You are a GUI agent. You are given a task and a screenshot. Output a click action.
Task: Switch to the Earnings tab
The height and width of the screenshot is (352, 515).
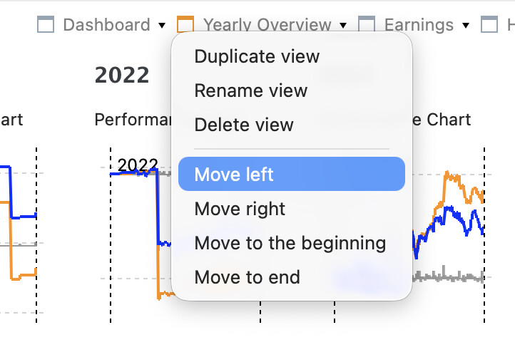point(419,25)
